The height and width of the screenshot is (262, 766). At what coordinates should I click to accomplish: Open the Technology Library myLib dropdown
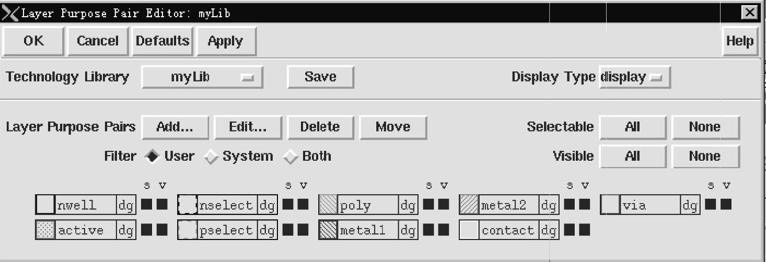pyautogui.click(x=202, y=77)
